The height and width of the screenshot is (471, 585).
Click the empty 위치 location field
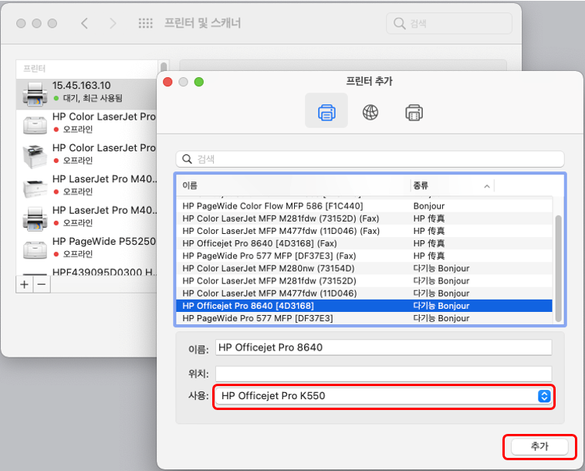(384, 374)
